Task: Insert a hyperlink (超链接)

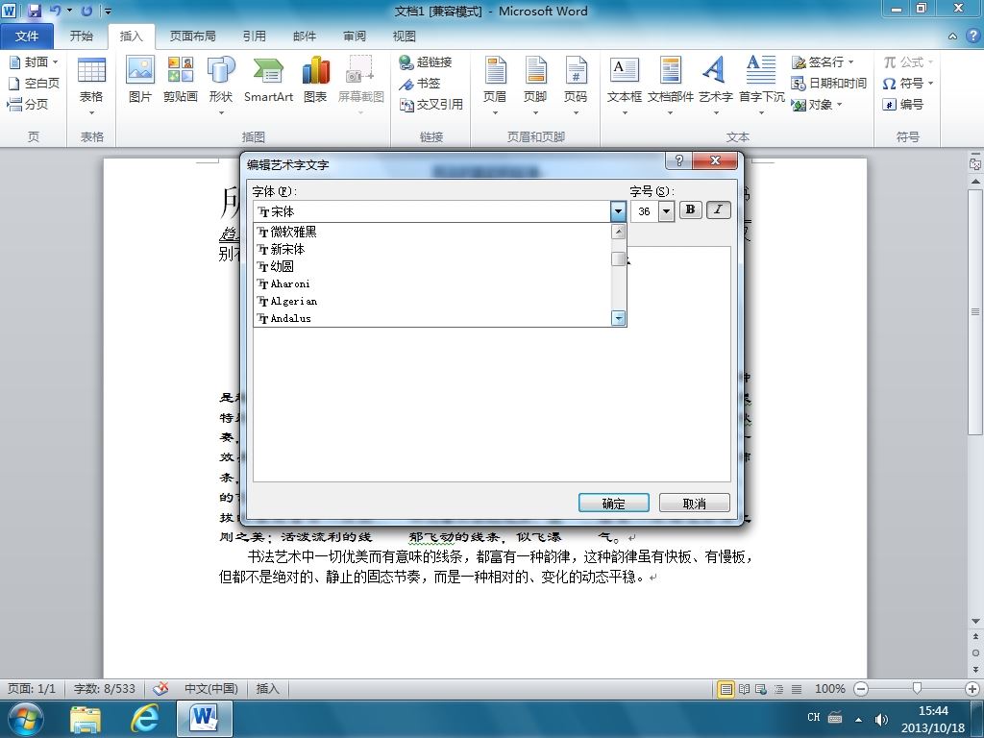Action: (x=426, y=61)
